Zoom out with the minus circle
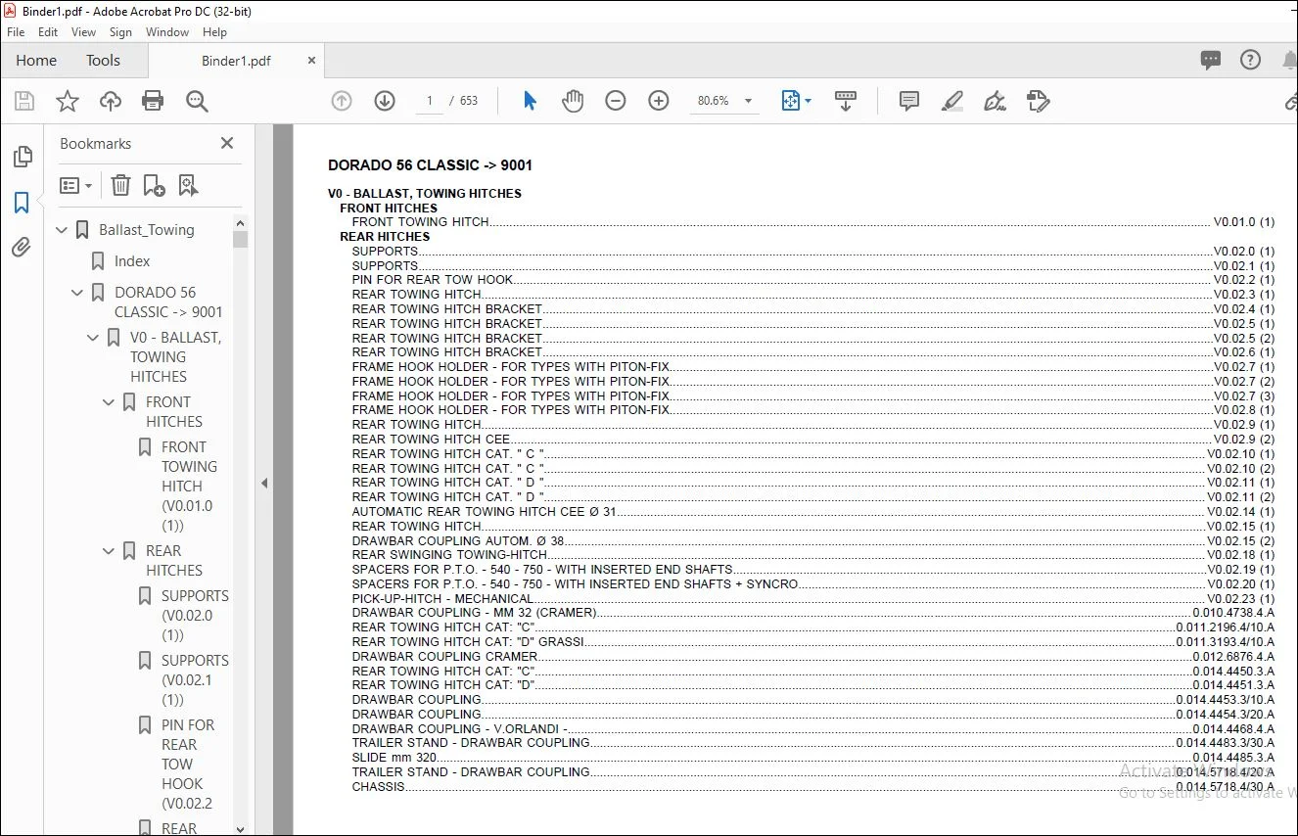This screenshot has height=836, width=1298. pyautogui.click(x=616, y=101)
